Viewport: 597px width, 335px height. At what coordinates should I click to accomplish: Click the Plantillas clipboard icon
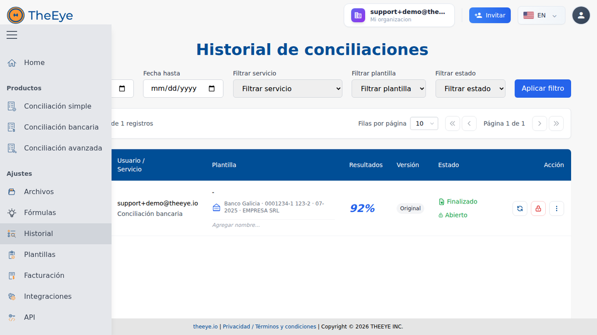[12, 255]
